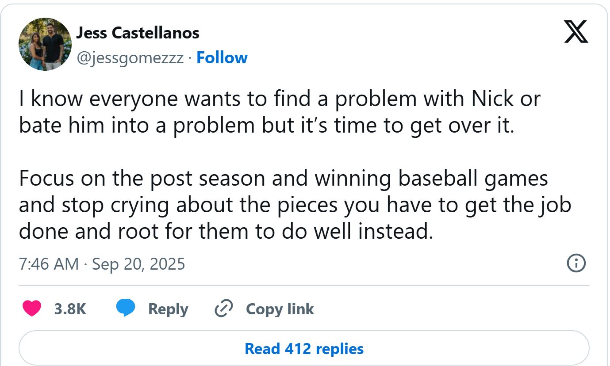Open the circled info icon

tap(576, 263)
